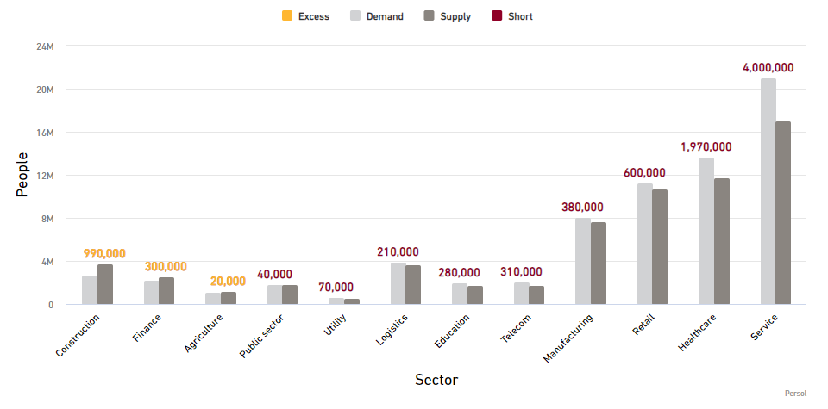Select the Retail supply bar

pyautogui.click(x=660, y=246)
